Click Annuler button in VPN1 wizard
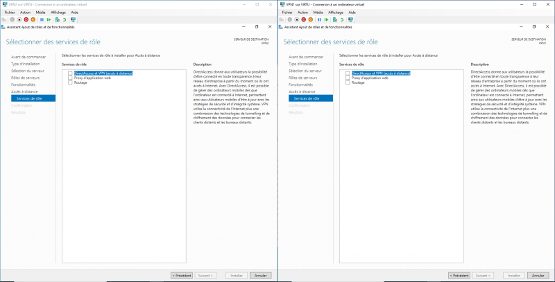The width and height of the screenshot is (555, 282). (x=538, y=275)
